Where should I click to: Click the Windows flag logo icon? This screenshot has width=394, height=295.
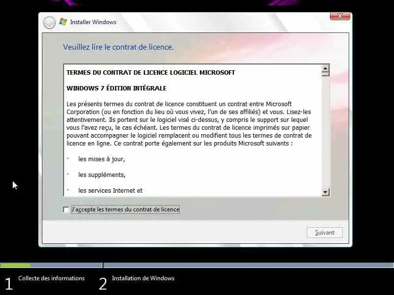pos(63,22)
